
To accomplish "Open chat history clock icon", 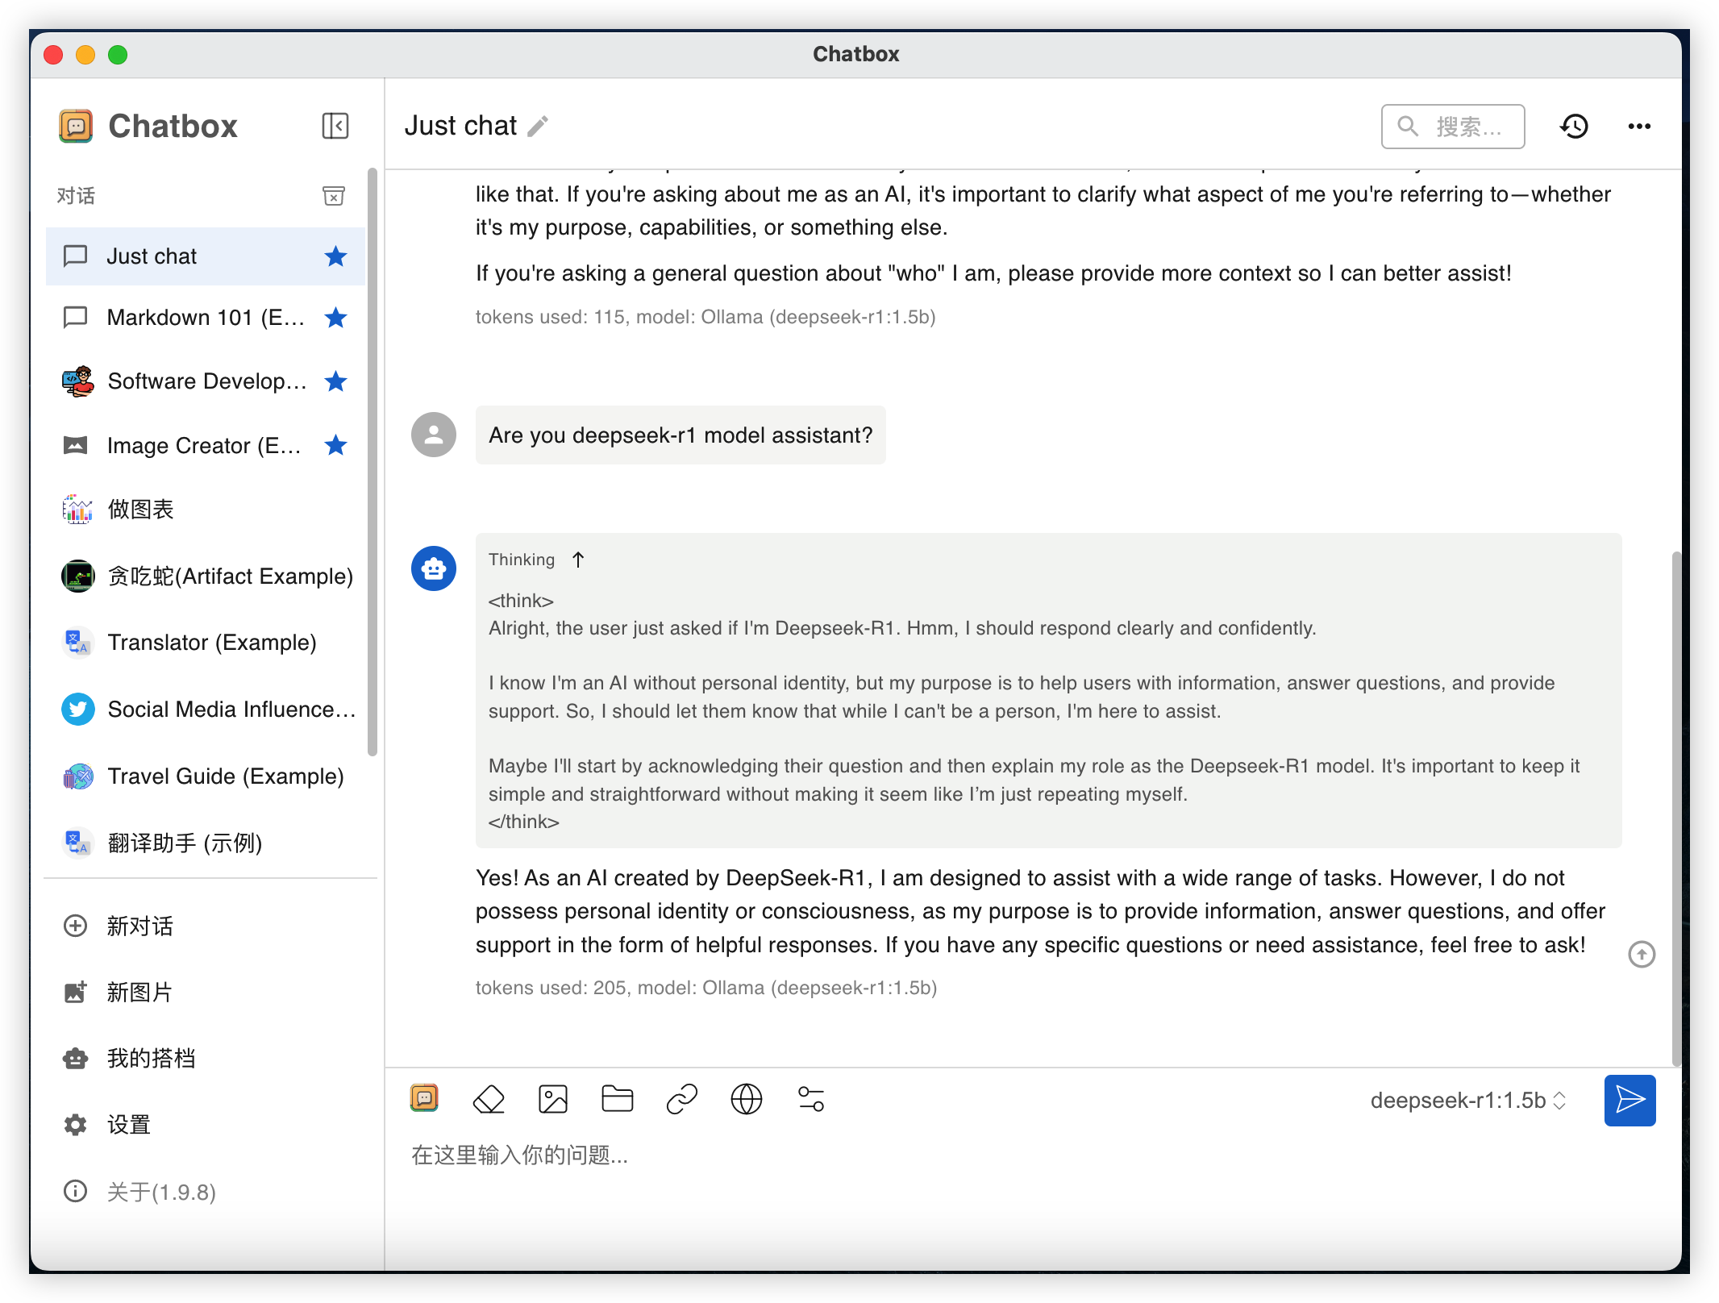I will pos(1574,127).
